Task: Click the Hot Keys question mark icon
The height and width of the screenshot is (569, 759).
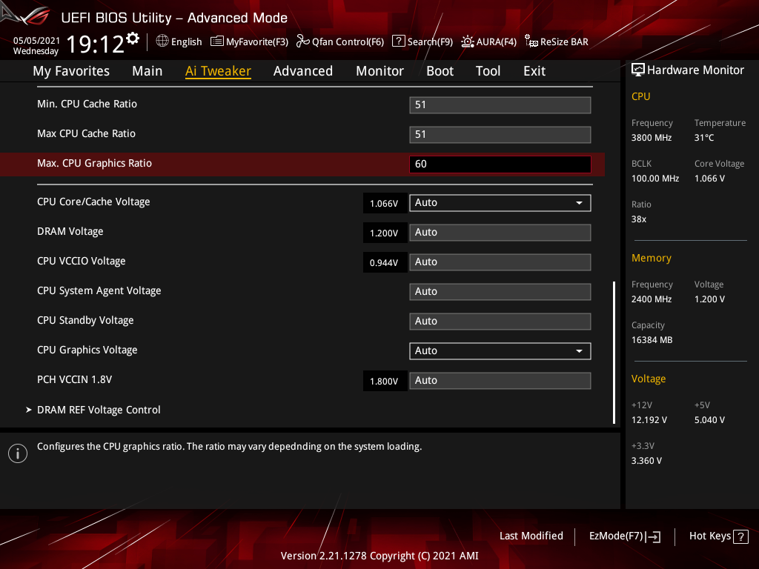Action: click(x=740, y=536)
